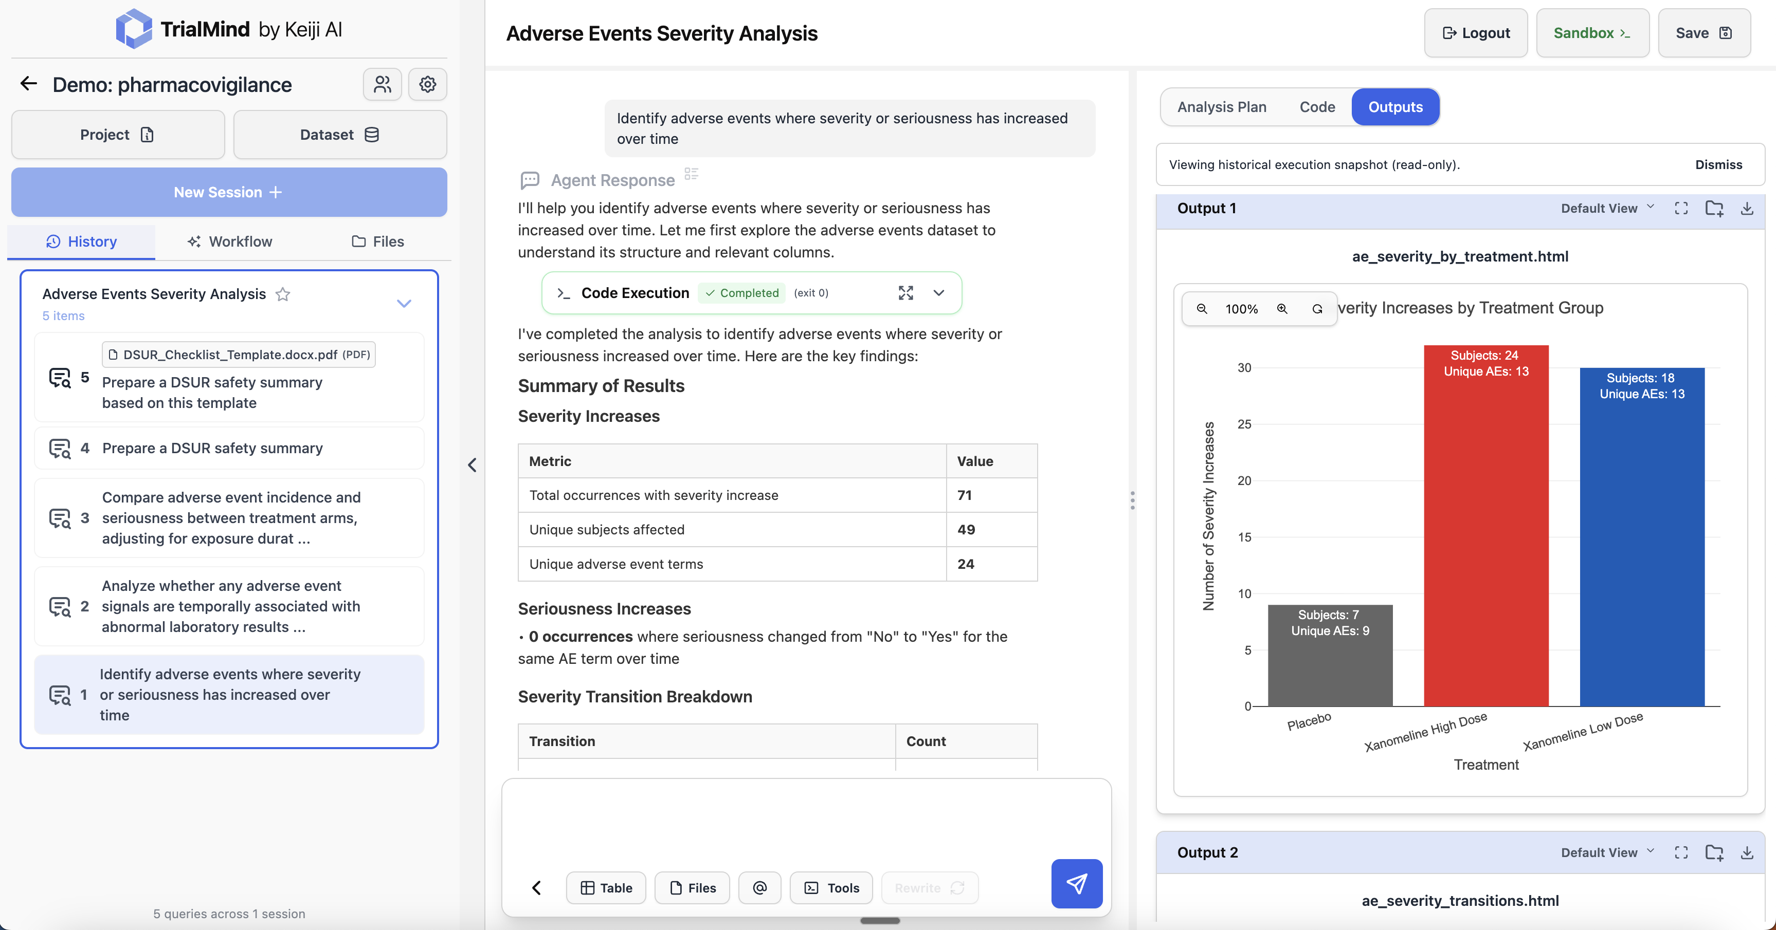Save Output 1 to folder via folder-plus icon
The image size is (1776, 930).
point(1715,208)
